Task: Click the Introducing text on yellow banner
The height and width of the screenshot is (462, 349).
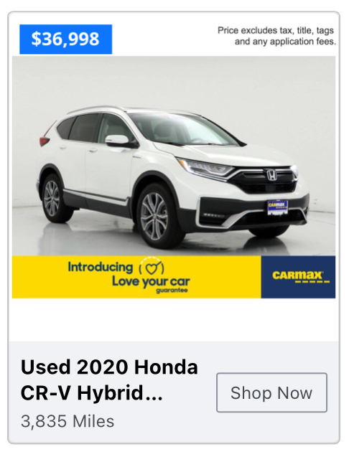Action: pos(101,267)
